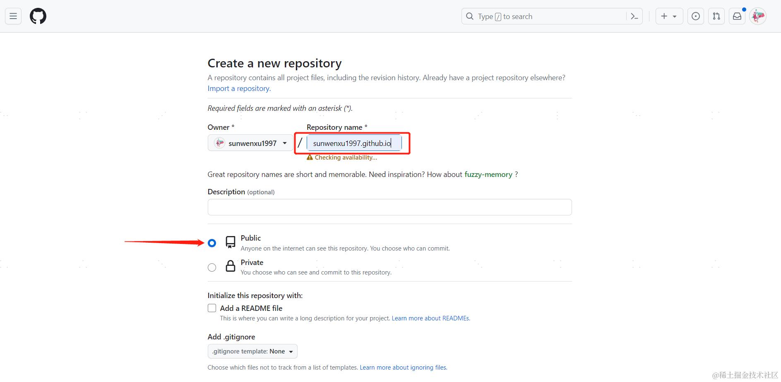Click Learn more about ignoring files
Screen dimensions: 781x382
(404, 368)
